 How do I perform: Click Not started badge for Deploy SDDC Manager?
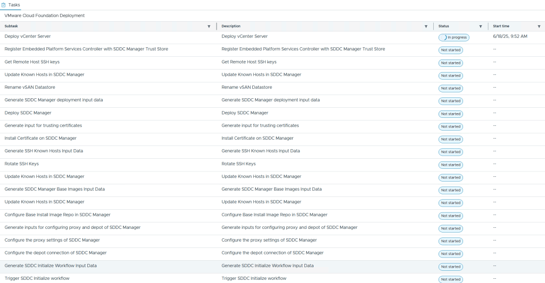pos(450,114)
